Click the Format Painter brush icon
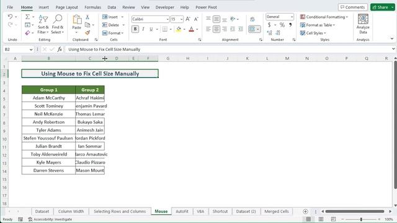 pyautogui.click(x=87, y=33)
